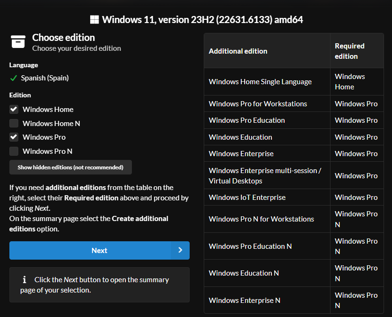Uncheck the Windows Home checkbox
Screen dimensions: 392x317
tap(14, 109)
